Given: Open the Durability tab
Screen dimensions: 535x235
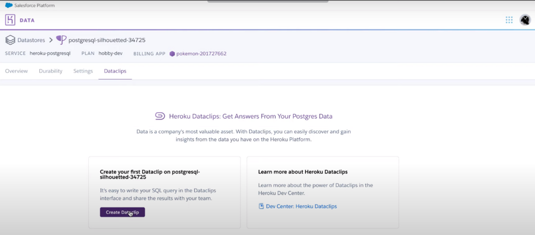Looking at the screenshot, I should point(51,71).
